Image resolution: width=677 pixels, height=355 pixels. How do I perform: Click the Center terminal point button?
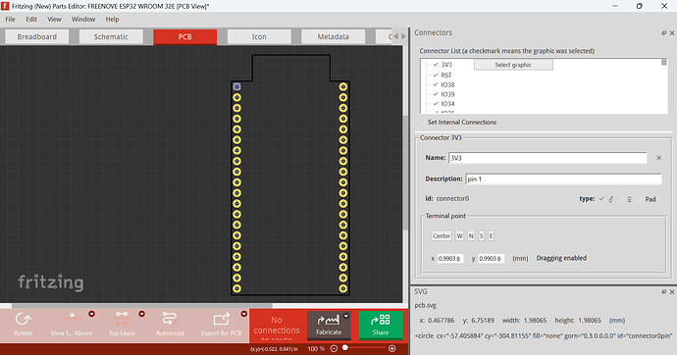tap(442, 236)
